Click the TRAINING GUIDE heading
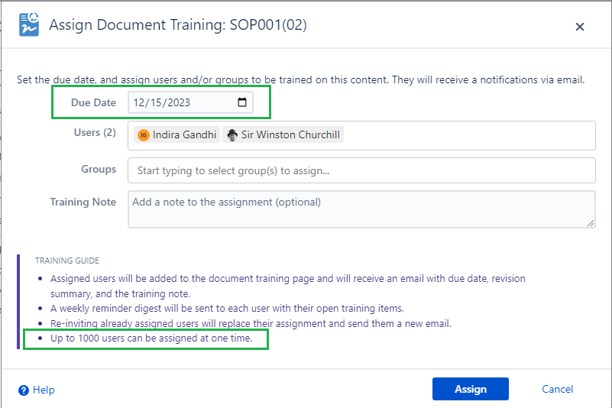The width and height of the screenshot is (612, 408). pyautogui.click(x=67, y=261)
